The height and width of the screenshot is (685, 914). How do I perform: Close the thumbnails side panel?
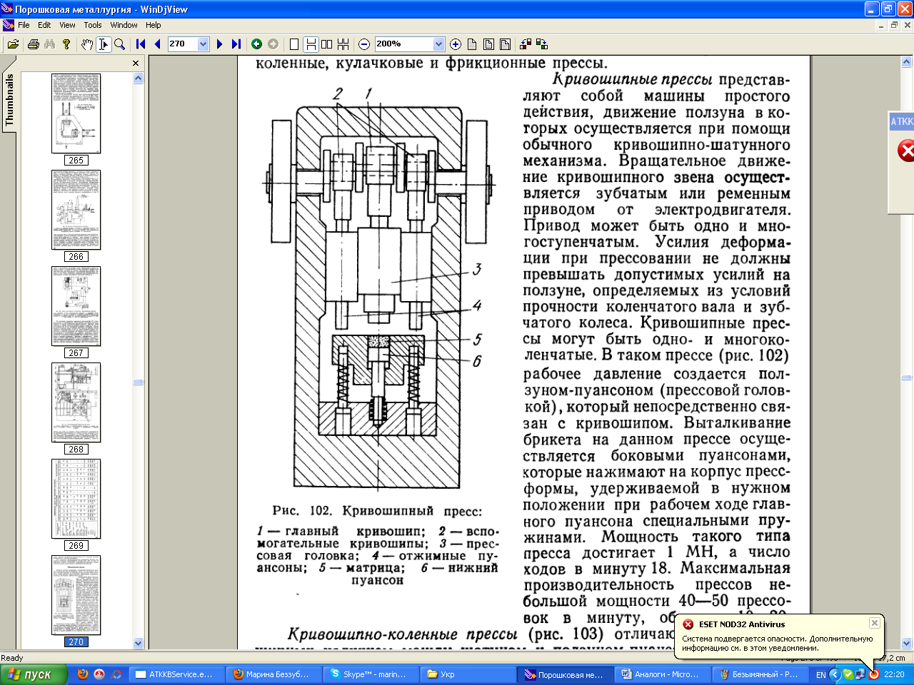[x=136, y=64]
